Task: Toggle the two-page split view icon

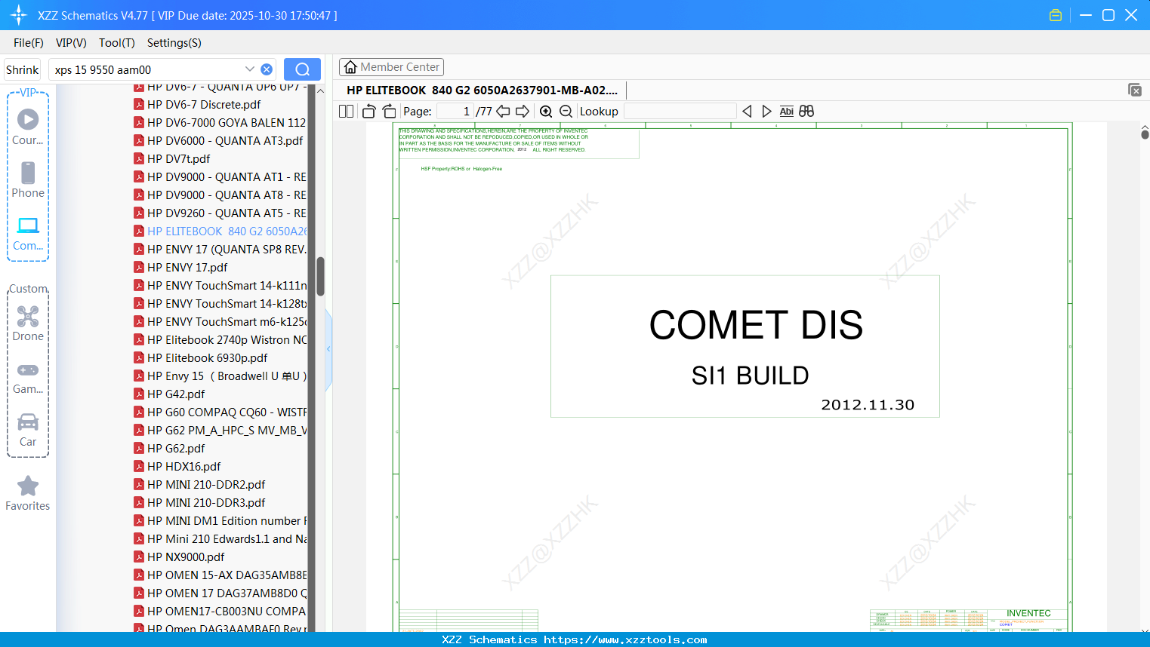Action: click(346, 112)
